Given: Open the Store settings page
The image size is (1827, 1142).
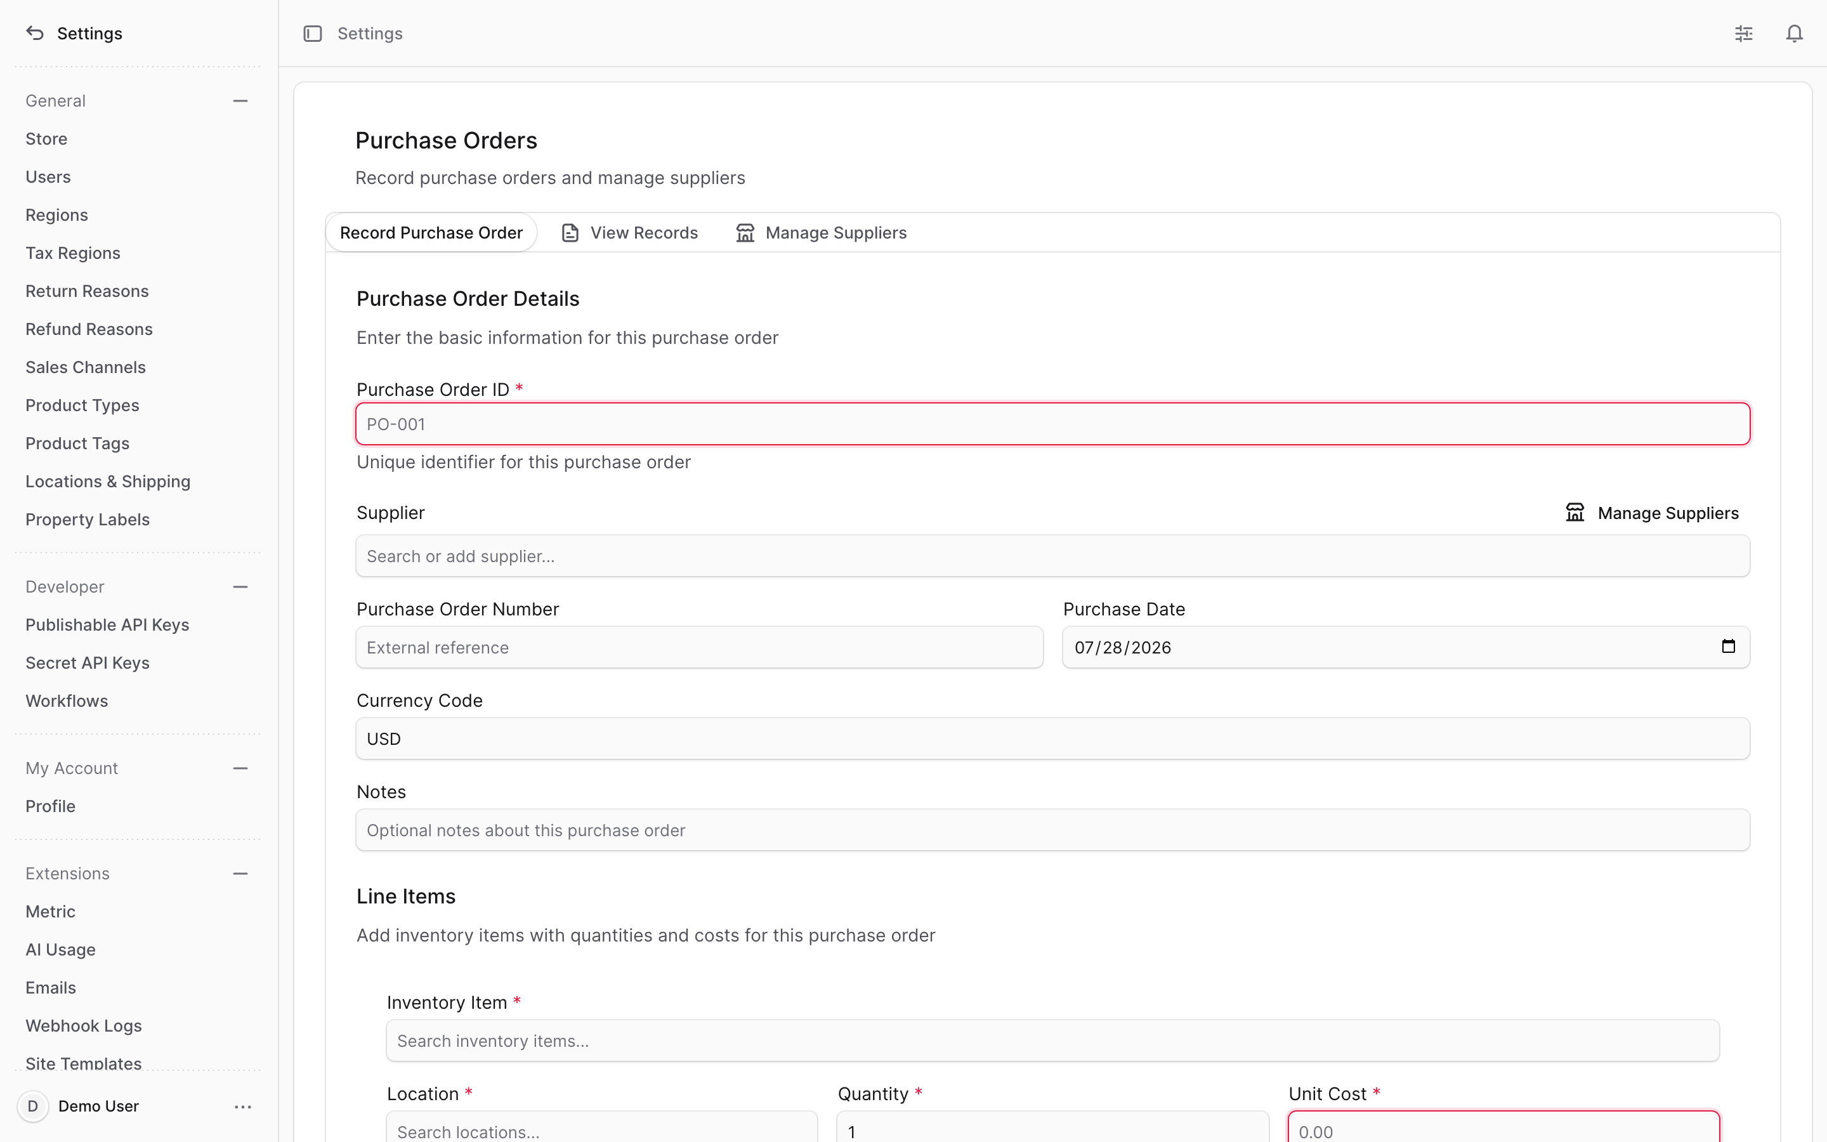Looking at the screenshot, I should point(46,139).
